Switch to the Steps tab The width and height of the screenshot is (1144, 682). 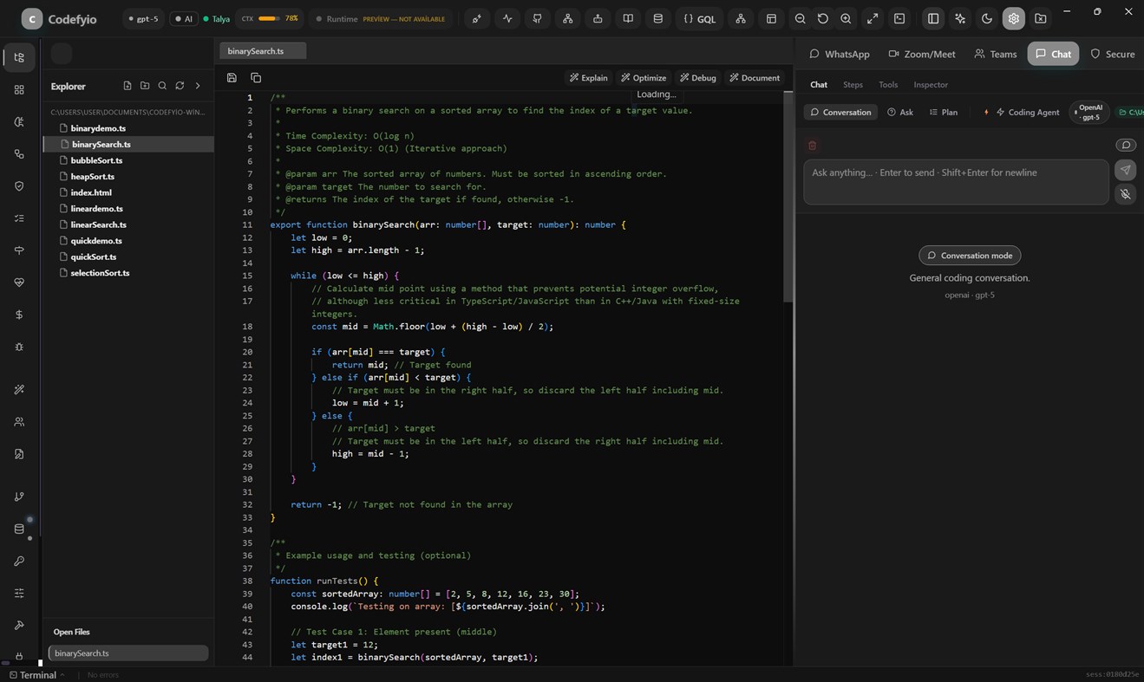coord(853,85)
